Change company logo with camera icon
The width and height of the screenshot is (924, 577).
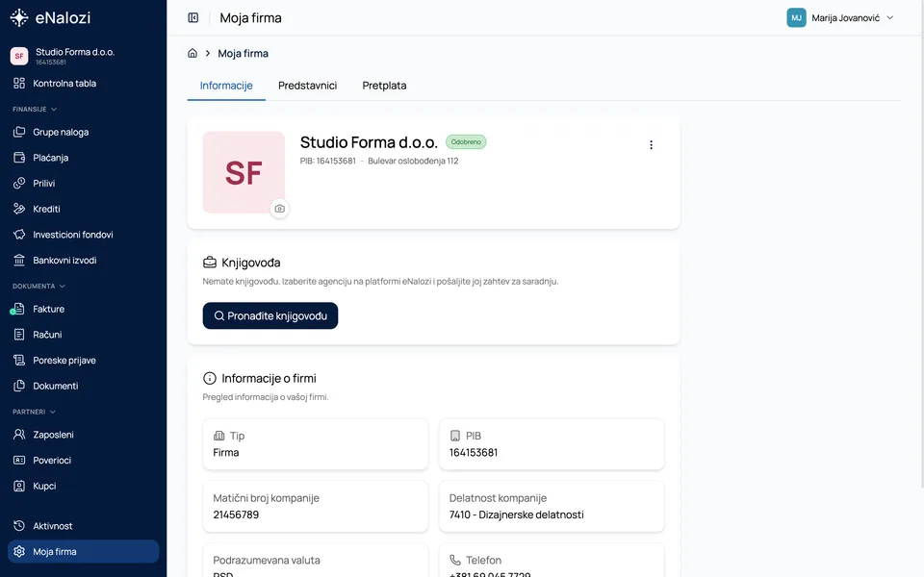[279, 209]
